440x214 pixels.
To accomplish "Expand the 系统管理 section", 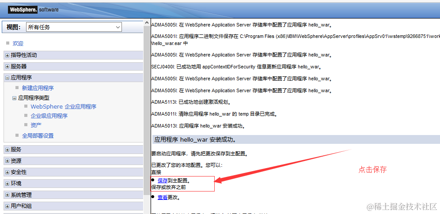I will click(x=8, y=195).
